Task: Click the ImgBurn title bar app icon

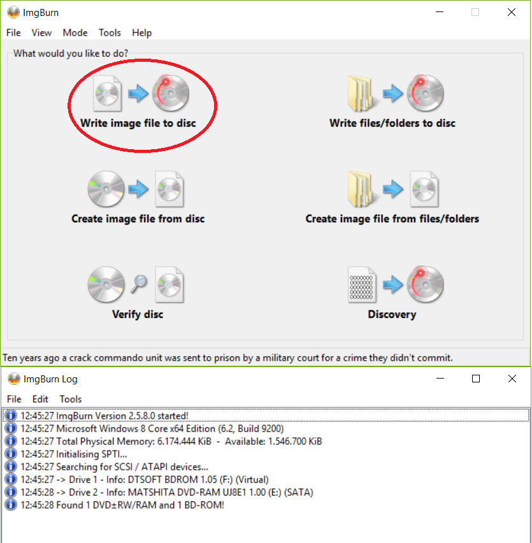Action: 13,13
